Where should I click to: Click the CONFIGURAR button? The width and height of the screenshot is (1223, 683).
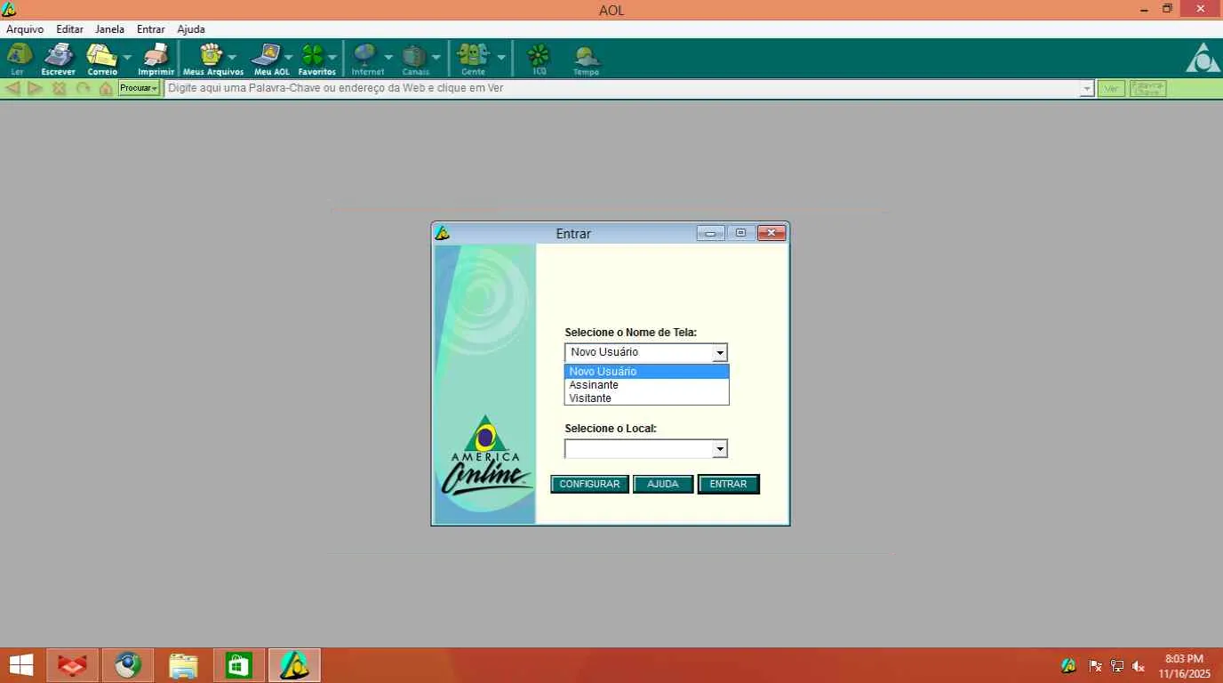[589, 484]
